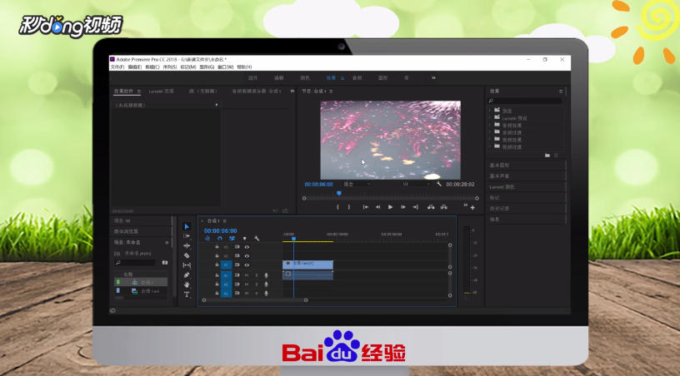Open the Lumetri 范围 tab

[x=161, y=92]
